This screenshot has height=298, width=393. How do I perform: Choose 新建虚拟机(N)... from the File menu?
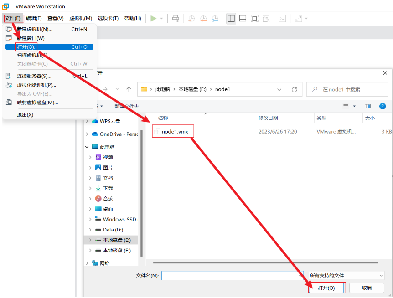pyautogui.click(x=49, y=29)
